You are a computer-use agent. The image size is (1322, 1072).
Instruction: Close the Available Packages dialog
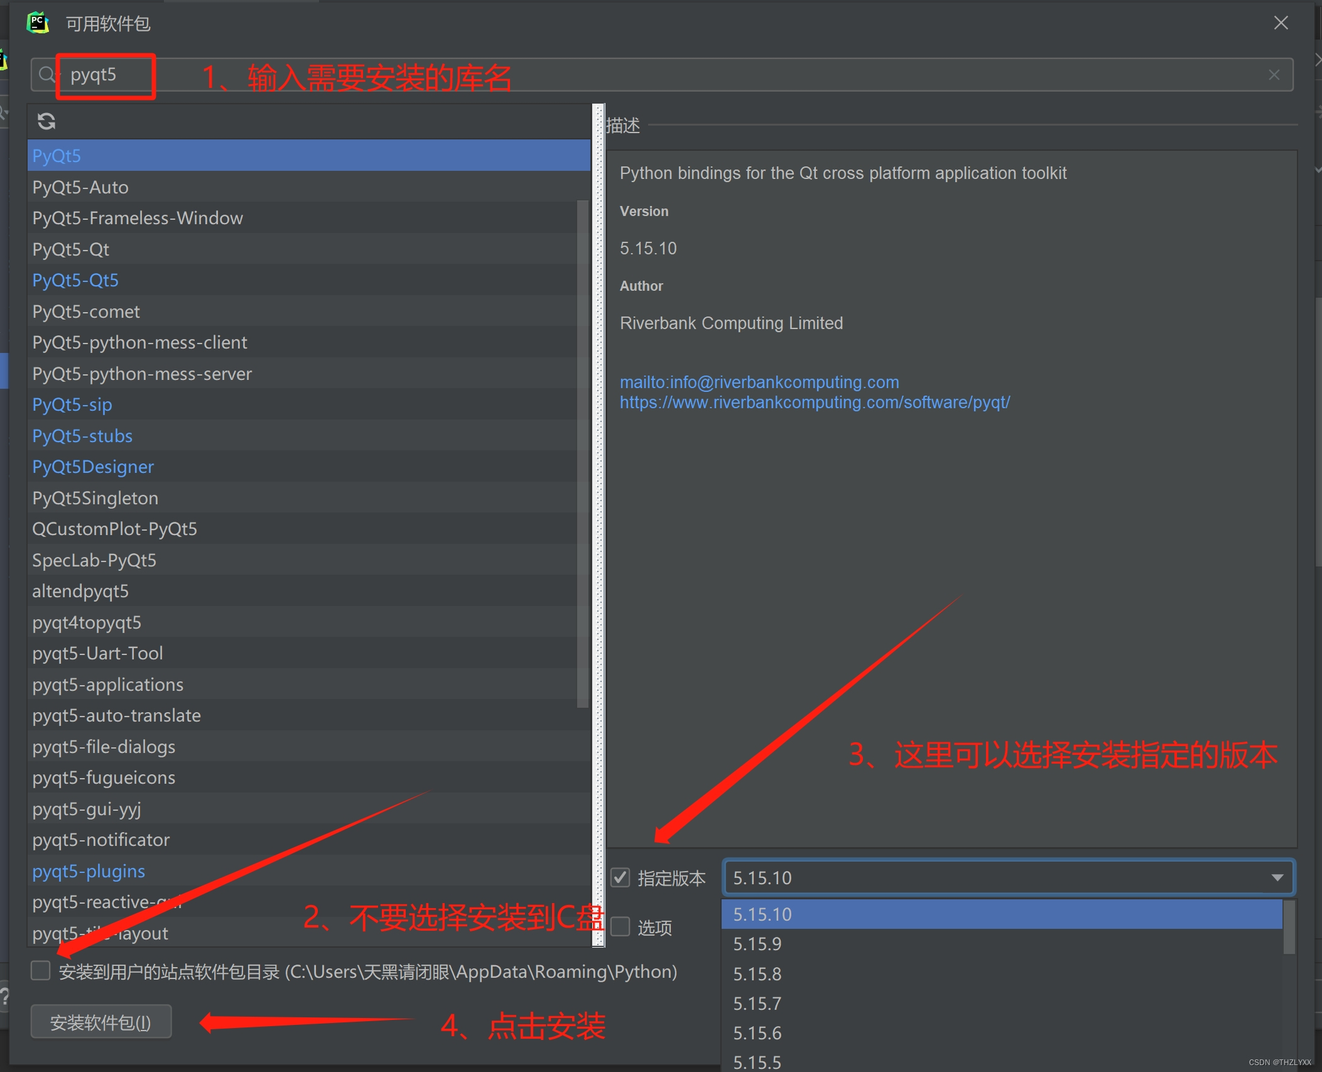tap(1281, 23)
